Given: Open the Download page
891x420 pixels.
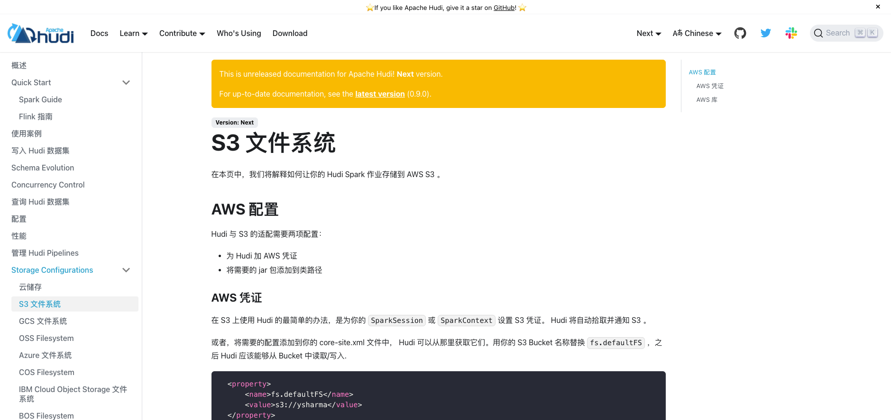Looking at the screenshot, I should pos(290,33).
